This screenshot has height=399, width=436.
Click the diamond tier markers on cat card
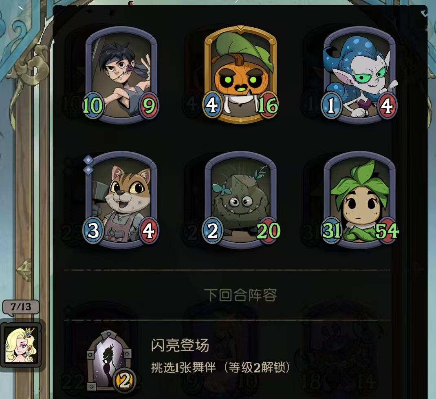point(88,164)
